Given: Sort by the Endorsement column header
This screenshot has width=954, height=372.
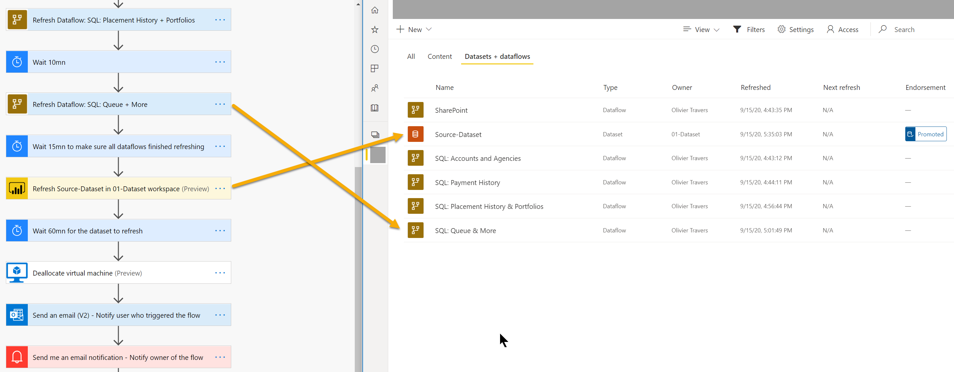Looking at the screenshot, I should pyautogui.click(x=925, y=87).
